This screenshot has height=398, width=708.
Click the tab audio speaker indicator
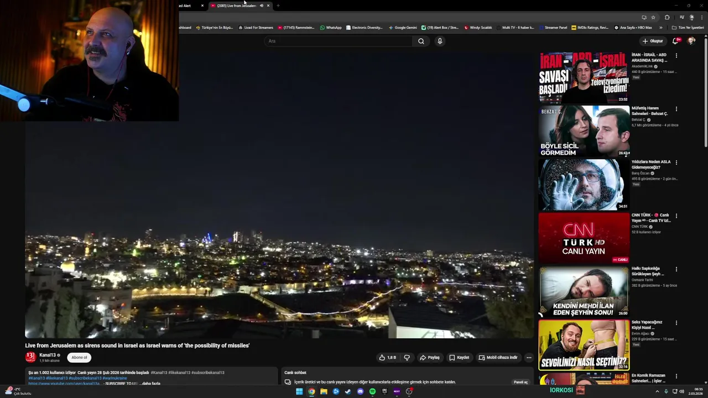tap(262, 6)
